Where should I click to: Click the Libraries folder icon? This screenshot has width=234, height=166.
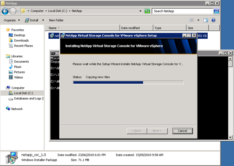click(x=8, y=56)
